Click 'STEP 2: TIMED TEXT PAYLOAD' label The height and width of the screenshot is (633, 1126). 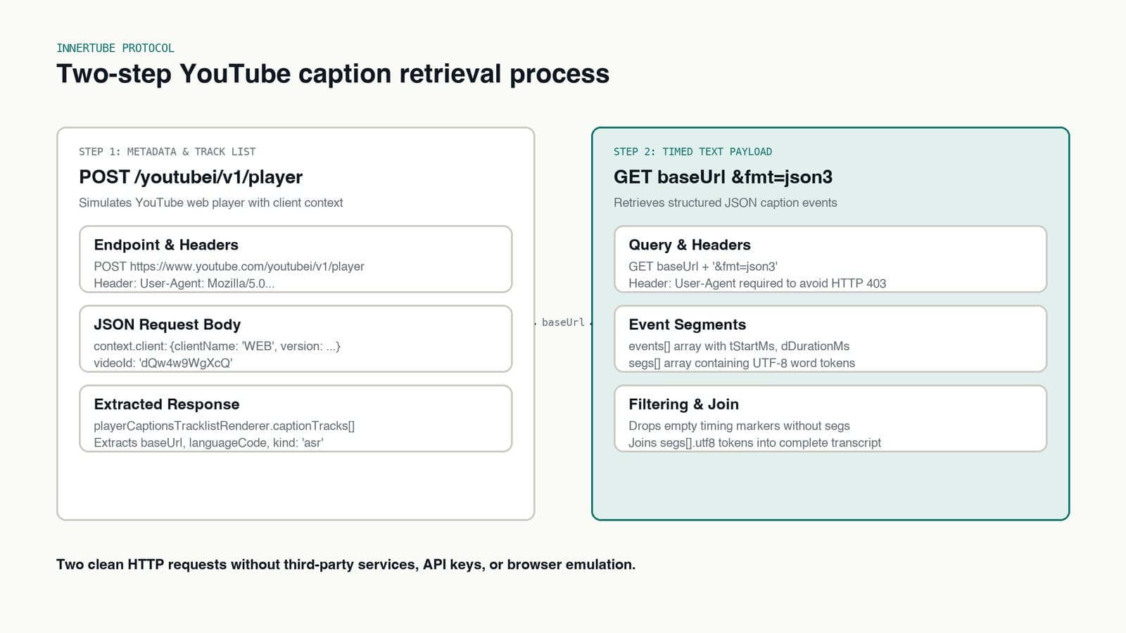coord(692,151)
